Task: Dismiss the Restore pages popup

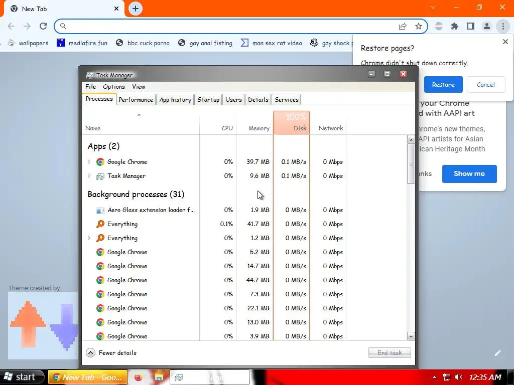Action: tap(505, 42)
